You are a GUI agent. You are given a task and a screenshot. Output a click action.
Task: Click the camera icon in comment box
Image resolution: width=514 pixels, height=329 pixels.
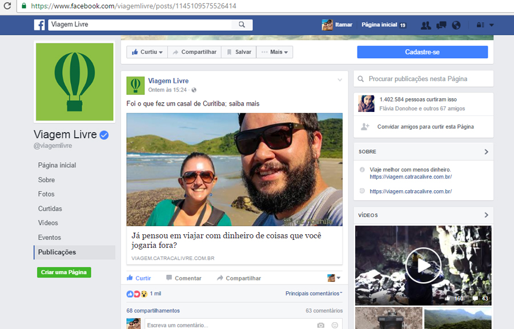(320, 325)
